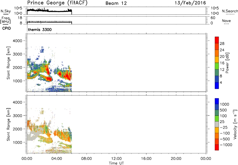
Task: Click the 'themis 3300' CPID text
Action: (40, 29)
